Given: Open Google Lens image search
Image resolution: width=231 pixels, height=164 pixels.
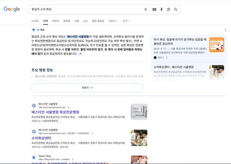Looking at the screenshot, I should [x=168, y=9].
